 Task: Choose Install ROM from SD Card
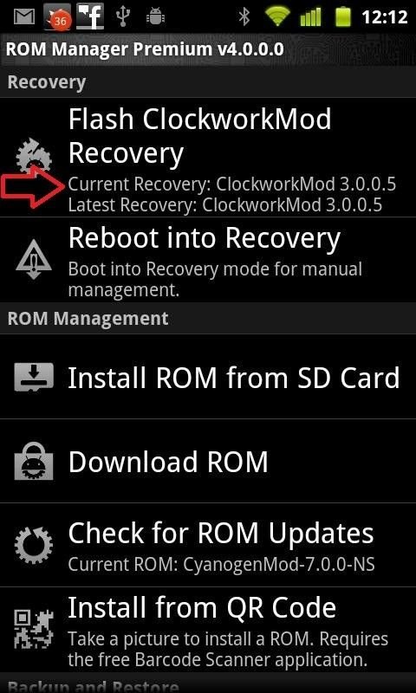(208, 377)
